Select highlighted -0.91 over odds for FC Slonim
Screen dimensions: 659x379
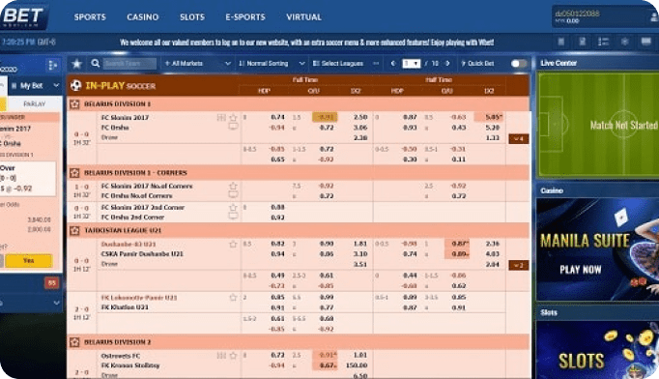coord(325,117)
